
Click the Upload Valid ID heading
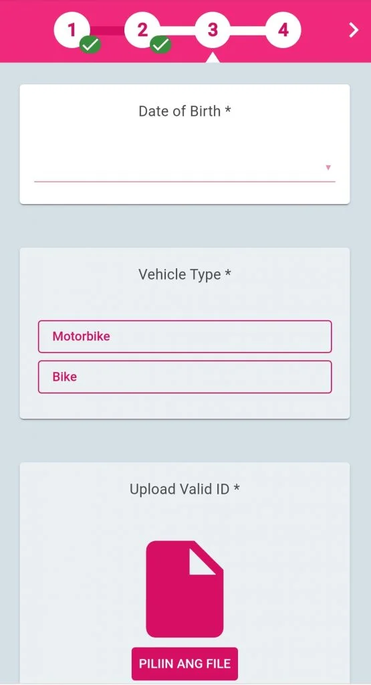tap(184, 489)
